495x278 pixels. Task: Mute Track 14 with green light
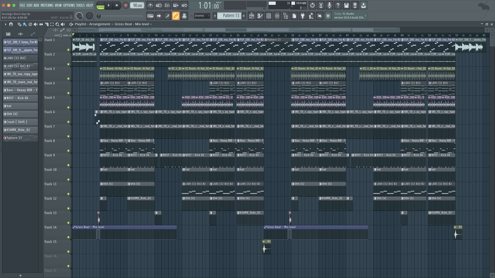coord(68,237)
